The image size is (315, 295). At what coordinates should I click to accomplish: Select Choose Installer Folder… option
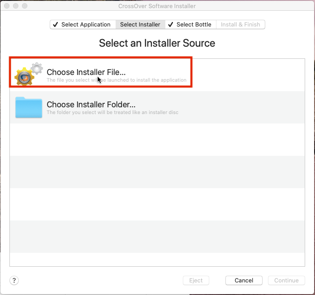click(157, 107)
